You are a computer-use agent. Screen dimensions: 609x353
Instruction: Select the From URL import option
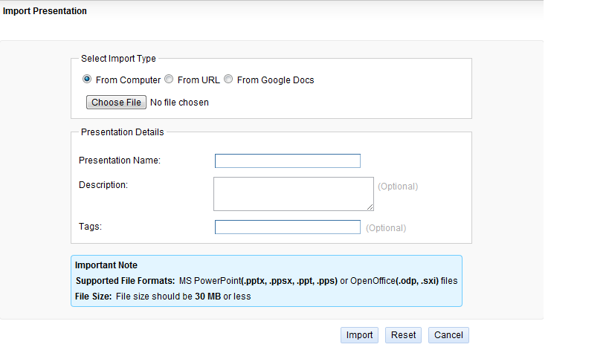click(169, 80)
